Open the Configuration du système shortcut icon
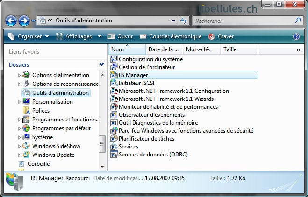The height and width of the screenshot is (197, 308). [x=114, y=59]
